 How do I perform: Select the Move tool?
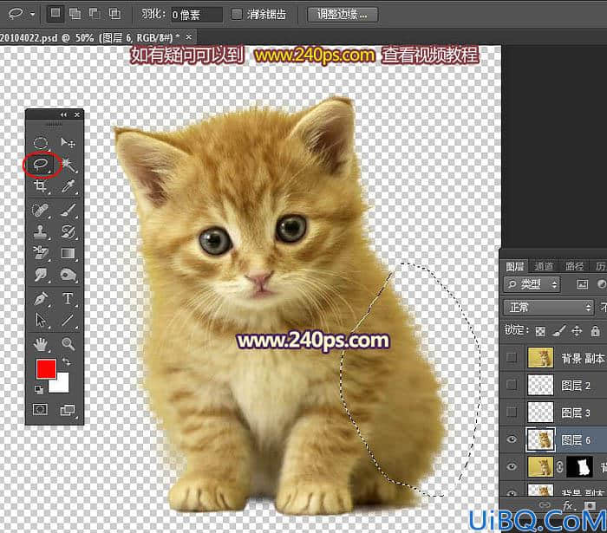pos(68,143)
